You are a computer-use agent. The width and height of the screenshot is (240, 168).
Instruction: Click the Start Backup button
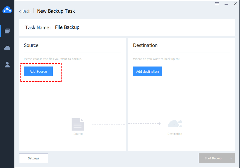pyautogui.click(x=213, y=158)
